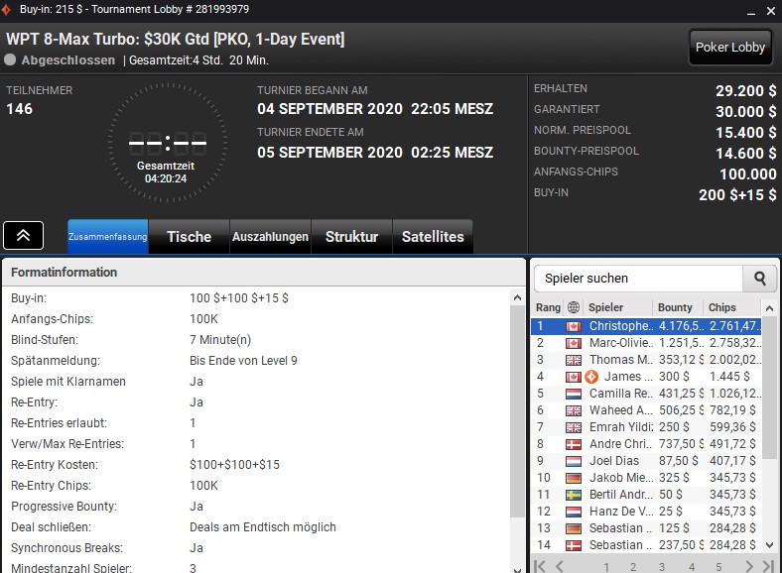Open page 3 of the player list

coord(662,567)
